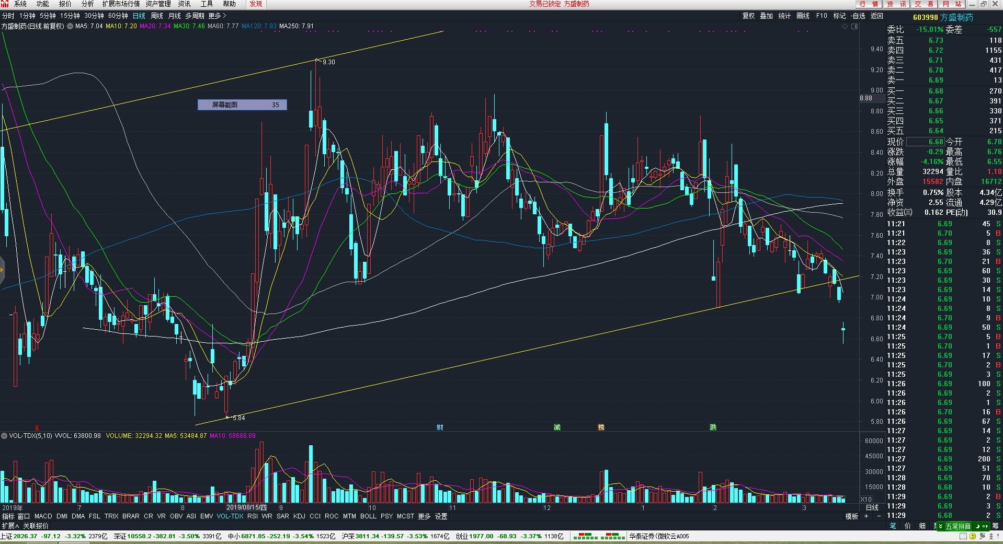Select the KDJ indicator tab
Screen dimensions: 1003x544
pyautogui.click(x=300, y=516)
